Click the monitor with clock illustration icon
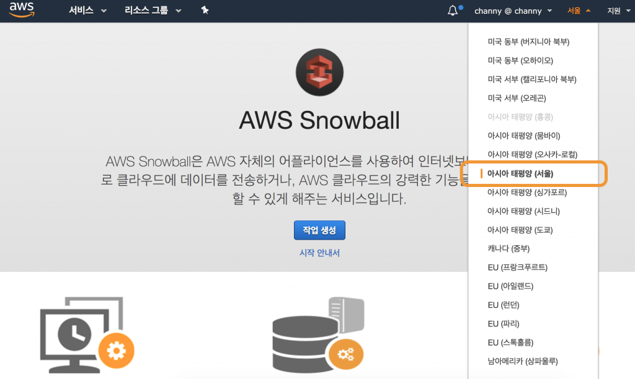The image size is (635, 379). click(x=87, y=335)
